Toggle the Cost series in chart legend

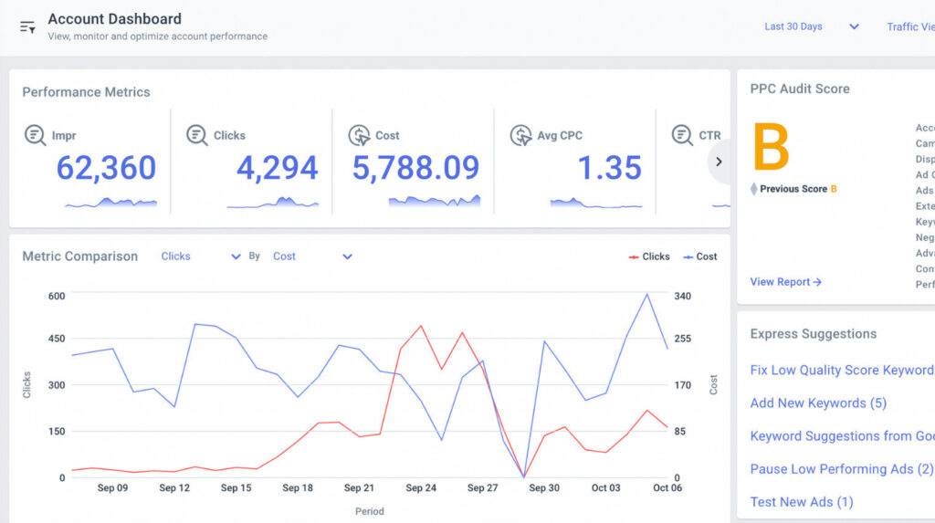(x=700, y=256)
